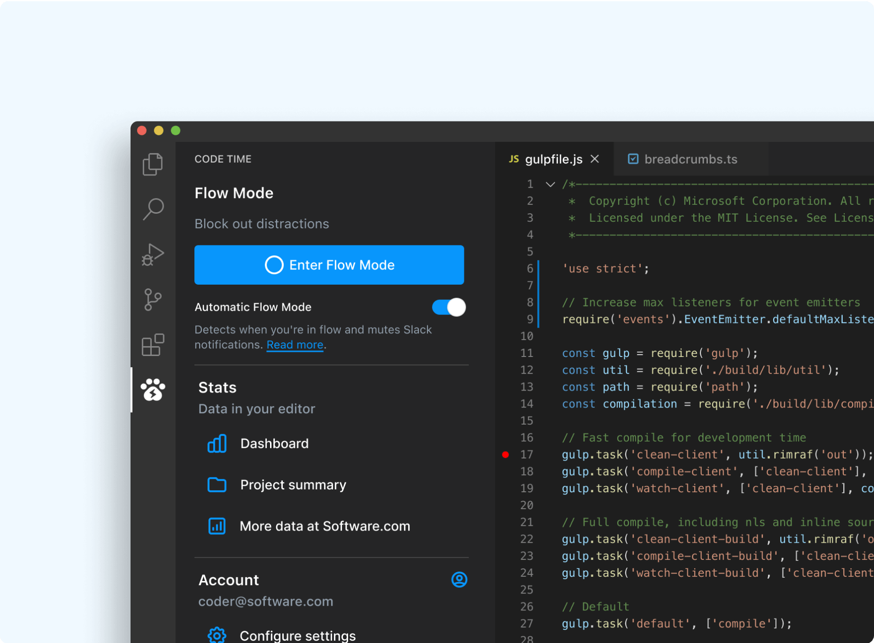Toggle the breakpoint on line 17

coord(506,454)
